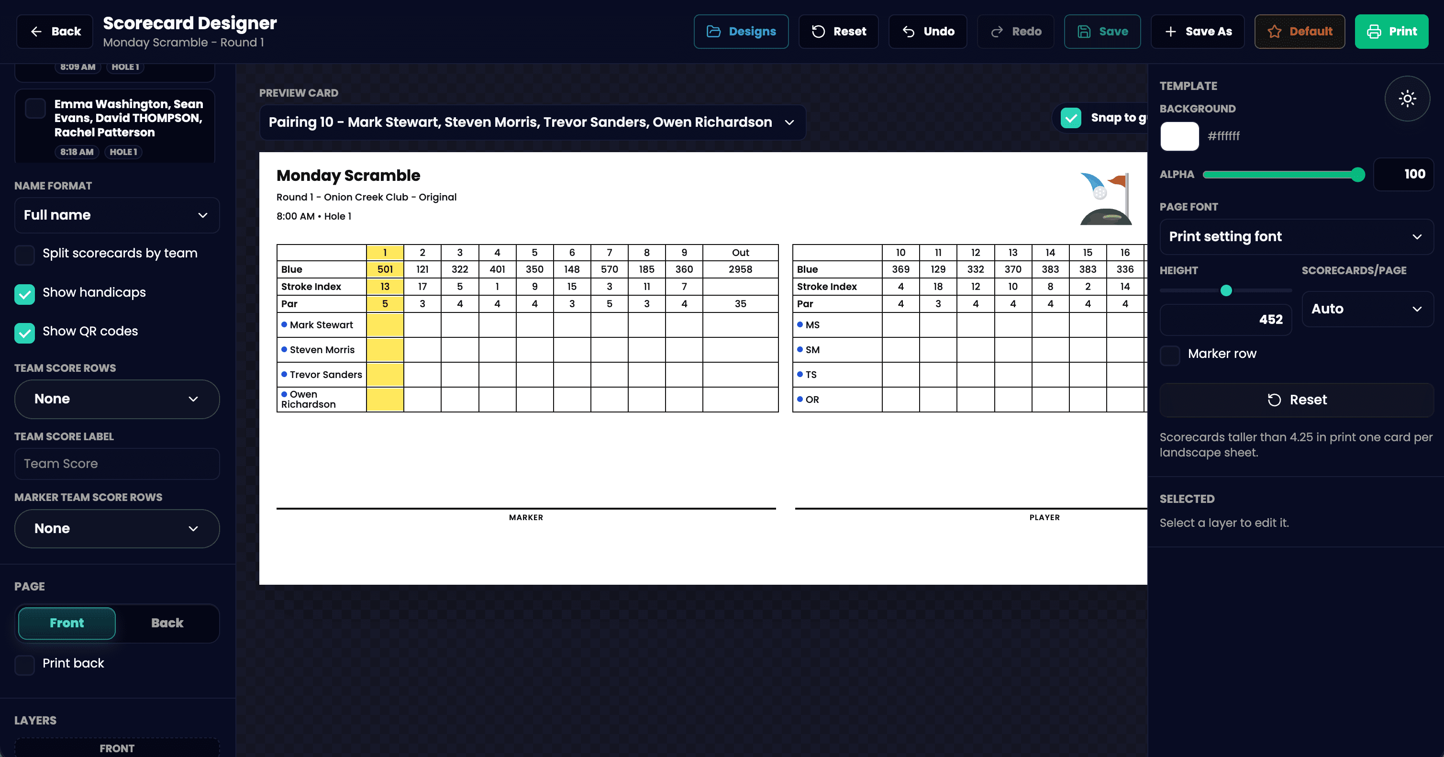Click the 8:18 AM tee time badge
The image size is (1444, 757).
[x=77, y=152]
